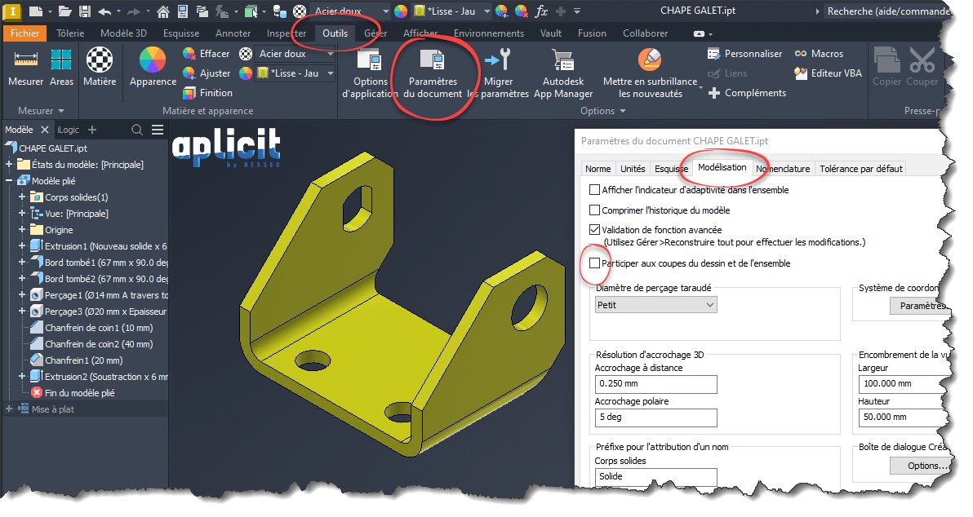Click the Options... button
The width and height of the screenshot is (973, 517).
coord(920,466)
